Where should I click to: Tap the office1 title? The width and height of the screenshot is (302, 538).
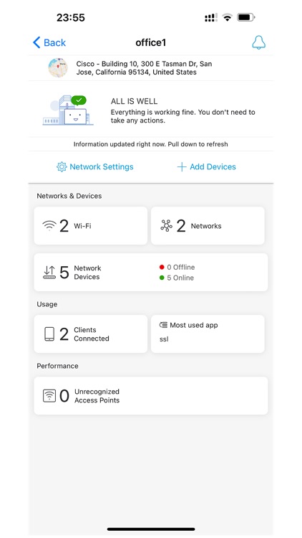coord(151,42)
